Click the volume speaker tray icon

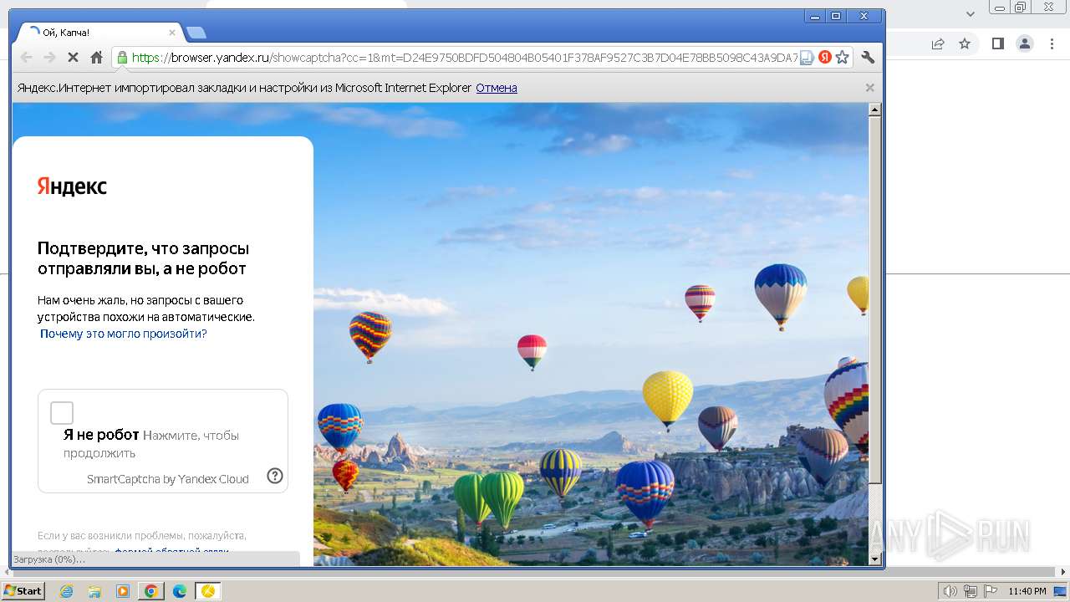tap(950, 591)
